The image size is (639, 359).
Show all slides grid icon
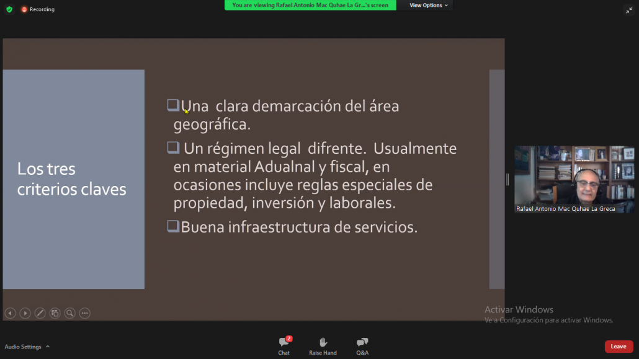(55, 313)
